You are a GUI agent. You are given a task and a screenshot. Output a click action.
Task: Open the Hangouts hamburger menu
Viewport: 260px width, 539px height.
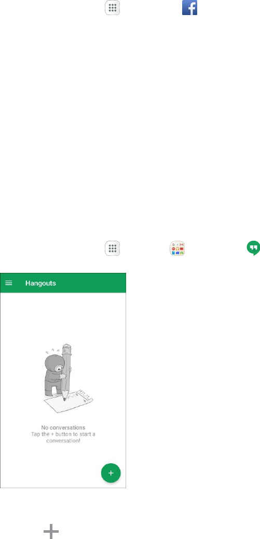click(9, 283)
